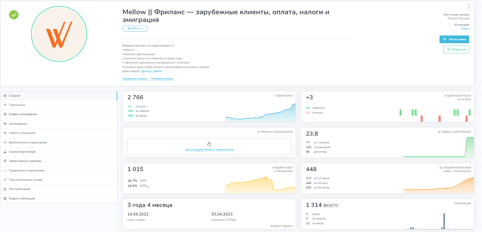Viewport: 482px width, 232px height.
Task: Click the Блоги category link
Action: (465, 29)
